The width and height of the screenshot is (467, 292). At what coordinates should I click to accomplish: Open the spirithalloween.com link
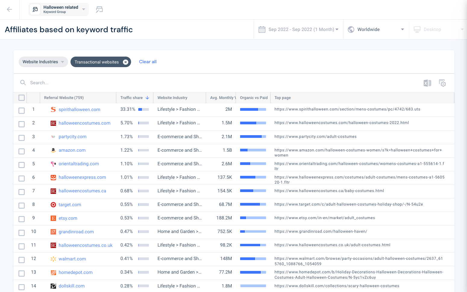click(x=80, y=110)
